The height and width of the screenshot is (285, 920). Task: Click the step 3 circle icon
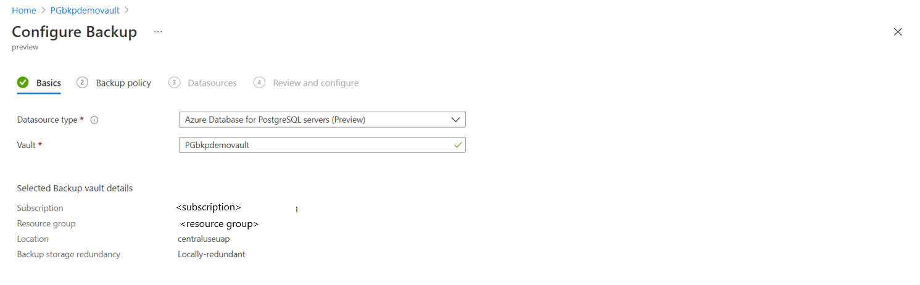pyautogui.click(x=174, y=83)
